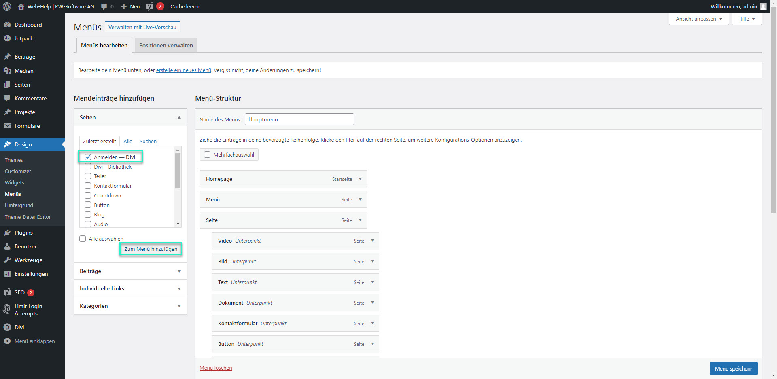Expand the Homepage menu item arrow
The image size is (777, 379).
click(360, 179)
